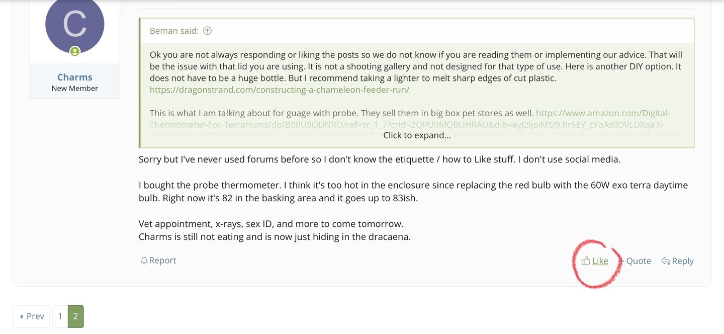Select page 2 in the pagination
Image resolution: width=724 pixels, height=334 pixels.
[x=75, y=316]
